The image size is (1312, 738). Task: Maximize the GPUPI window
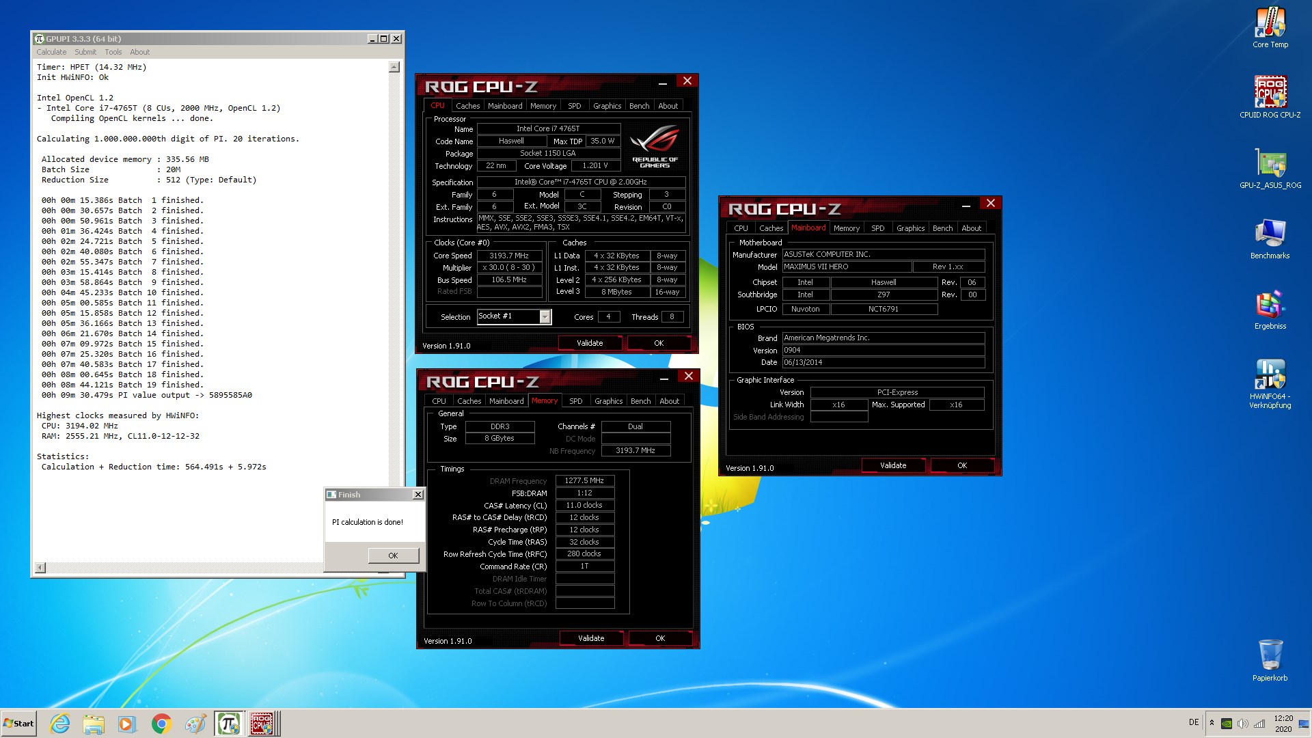[x=384, y=39]
